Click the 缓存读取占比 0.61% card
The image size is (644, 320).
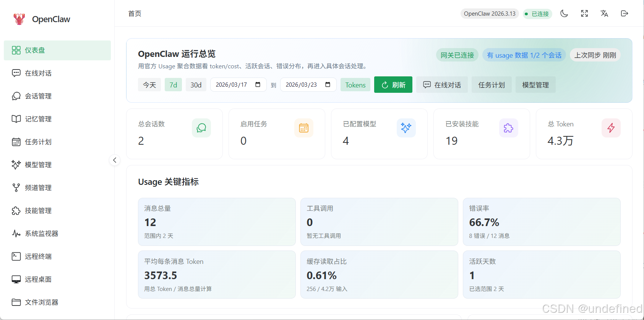tap(379, 275)
